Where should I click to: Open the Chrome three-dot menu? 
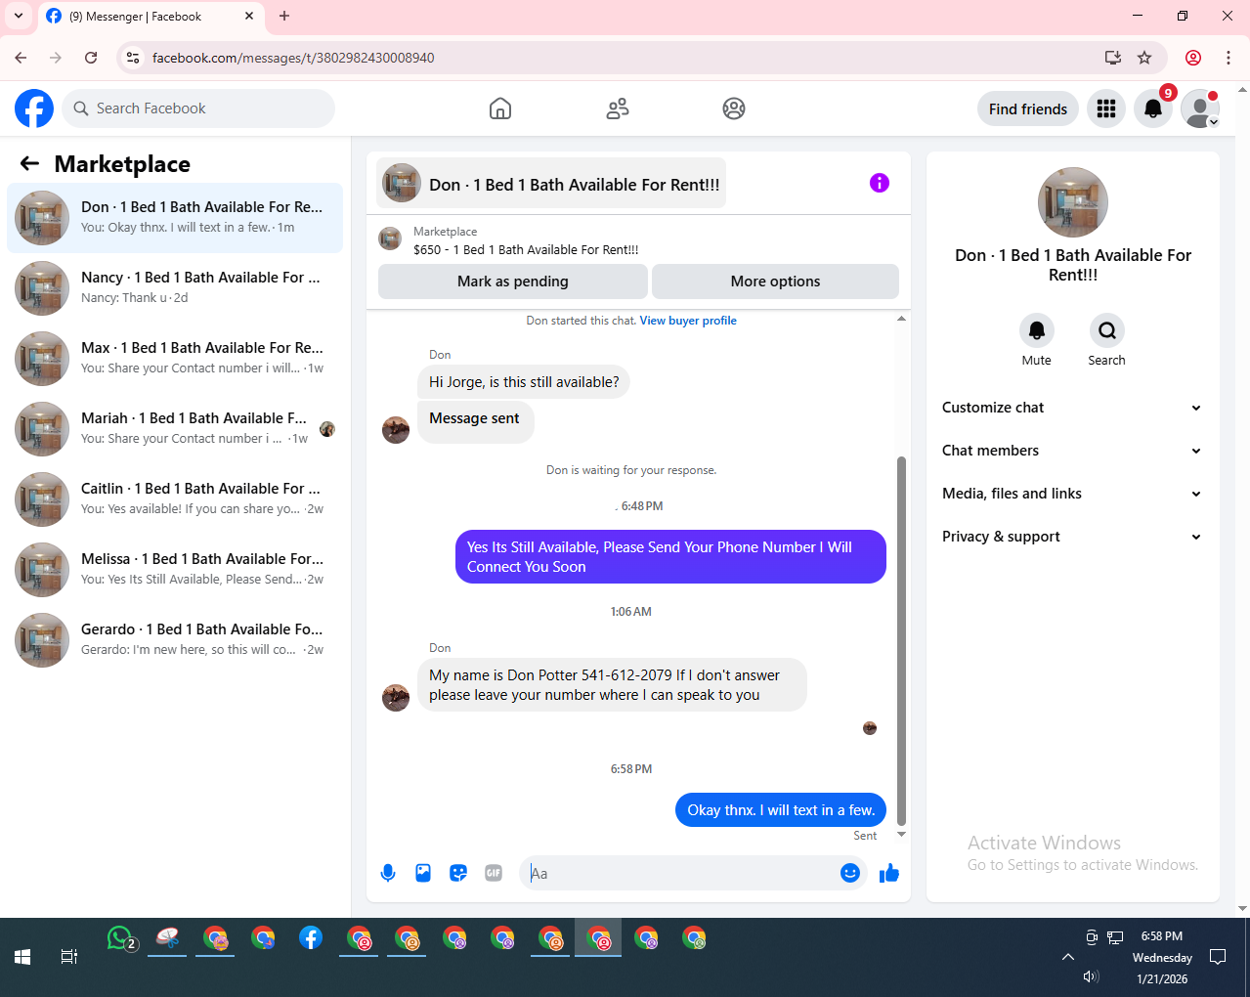click(x=1228, y=58)
